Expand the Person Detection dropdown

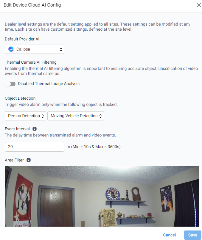25,116
